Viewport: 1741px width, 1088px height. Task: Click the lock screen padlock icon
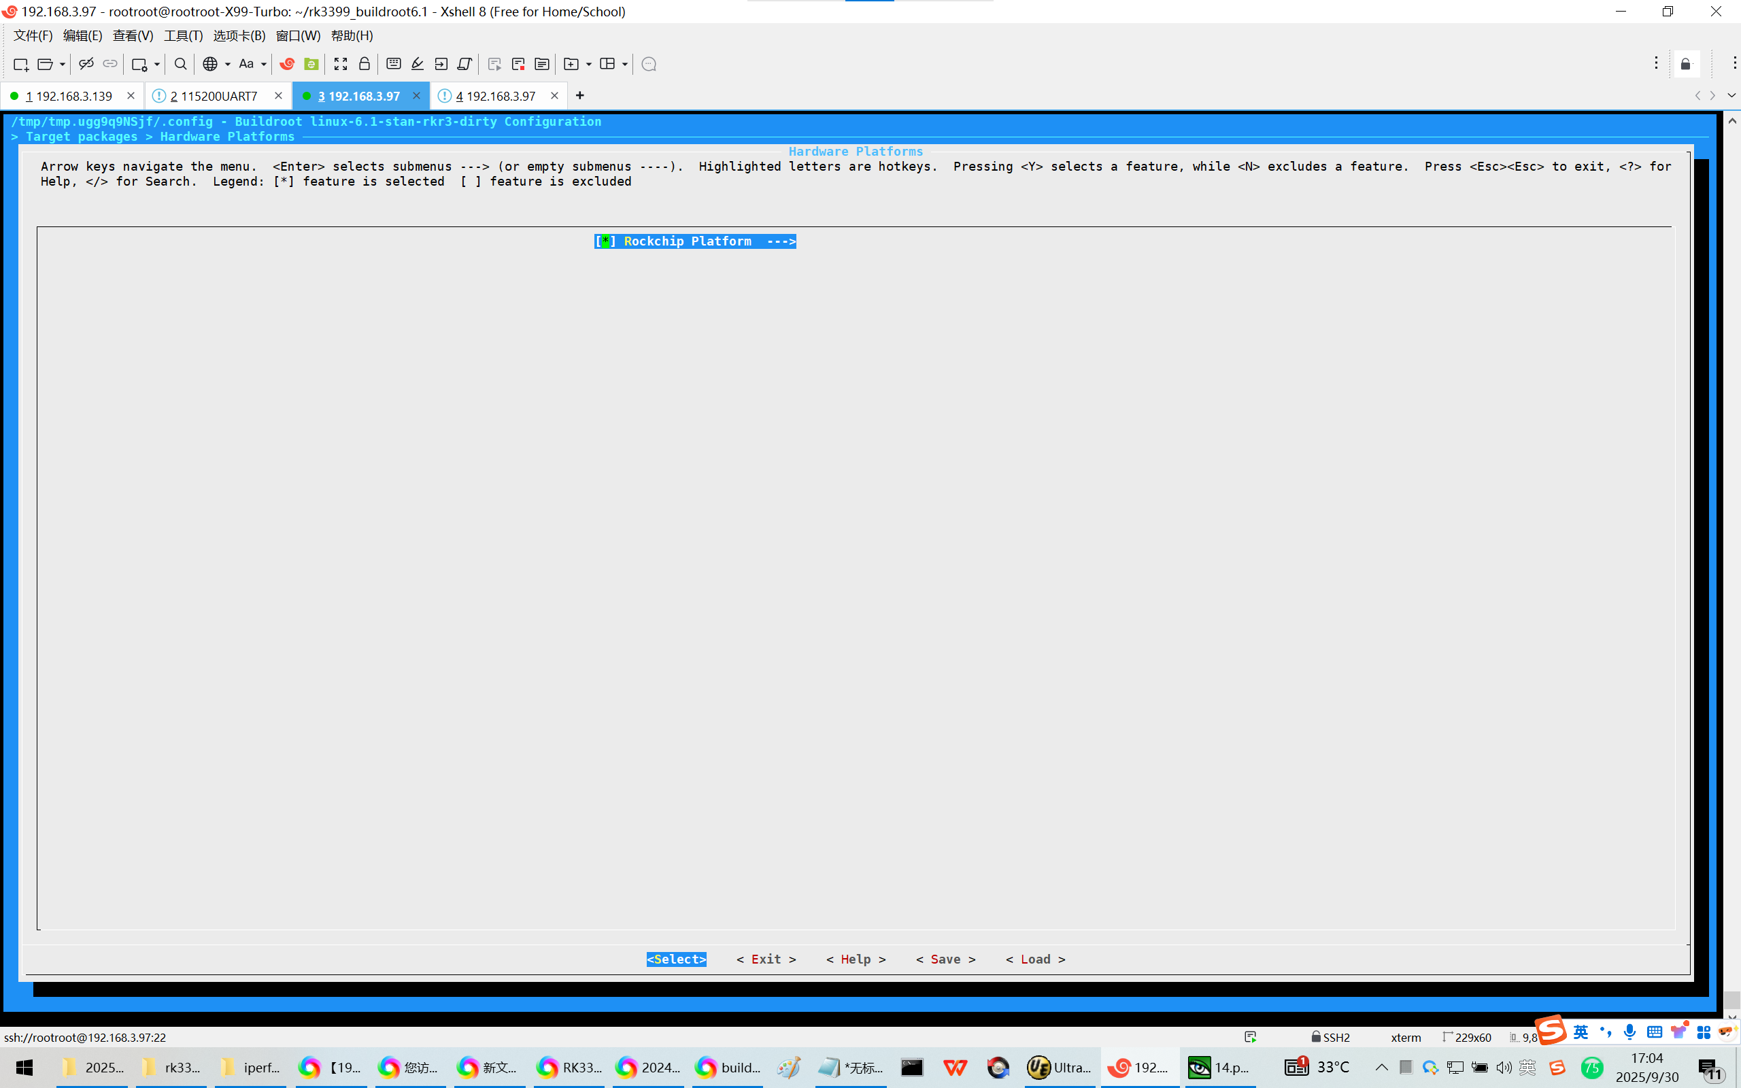coord(365,64)
